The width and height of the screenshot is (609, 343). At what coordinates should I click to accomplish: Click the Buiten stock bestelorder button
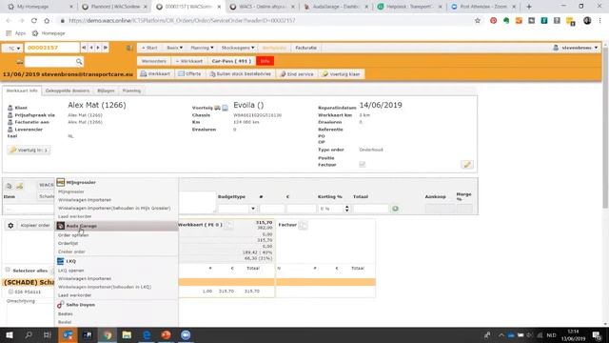pyautogui.click(x=241, y=74)
